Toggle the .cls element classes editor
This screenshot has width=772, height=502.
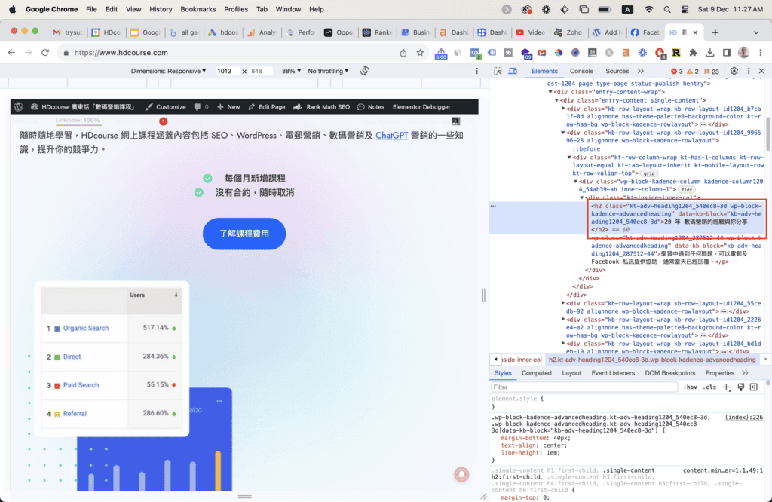pos(709,387)
